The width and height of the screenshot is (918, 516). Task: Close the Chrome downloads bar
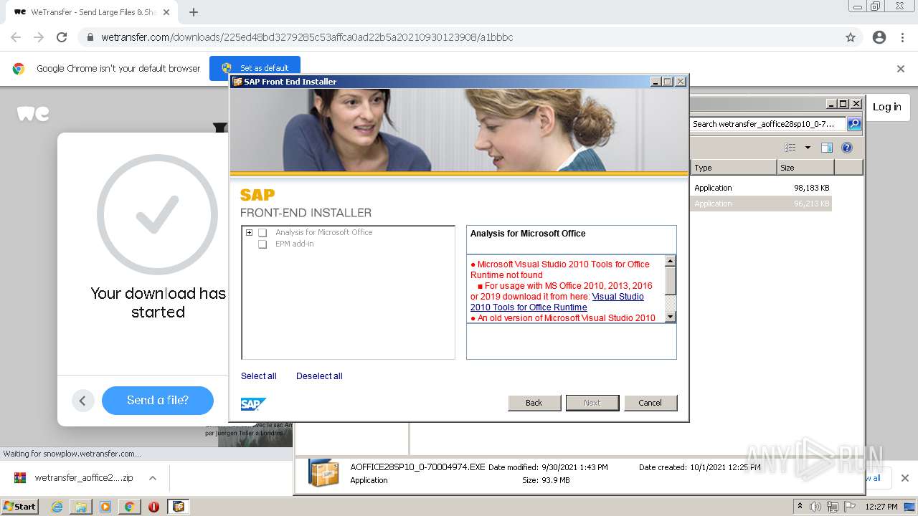pos(905,478)
